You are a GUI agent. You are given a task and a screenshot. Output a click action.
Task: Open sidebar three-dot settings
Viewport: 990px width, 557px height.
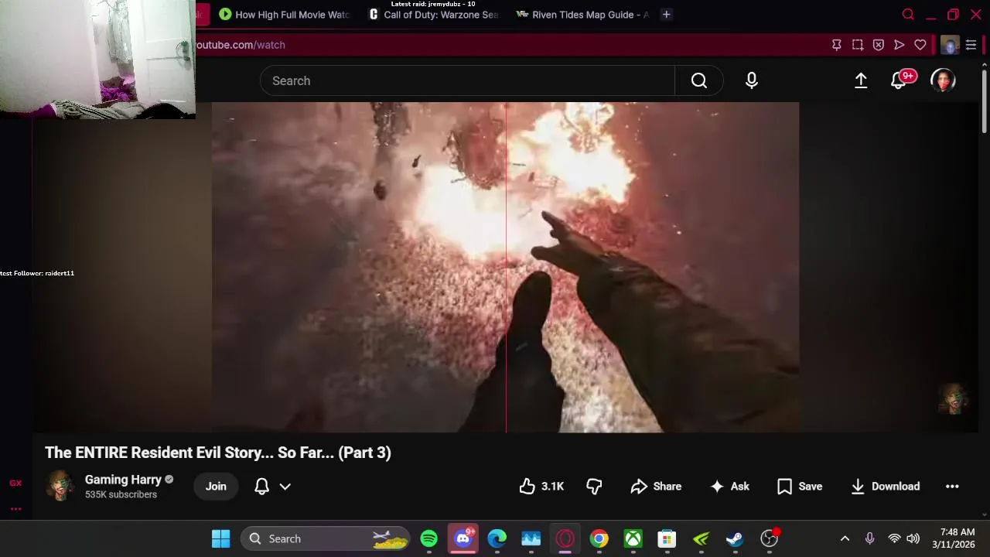(x=15, y=509)
